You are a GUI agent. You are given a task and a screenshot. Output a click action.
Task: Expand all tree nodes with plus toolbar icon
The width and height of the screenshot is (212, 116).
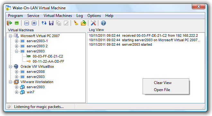[x=34, y=23]
